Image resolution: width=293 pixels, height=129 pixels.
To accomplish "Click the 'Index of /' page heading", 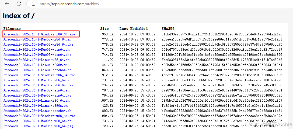I will click(x=19, y=16).
